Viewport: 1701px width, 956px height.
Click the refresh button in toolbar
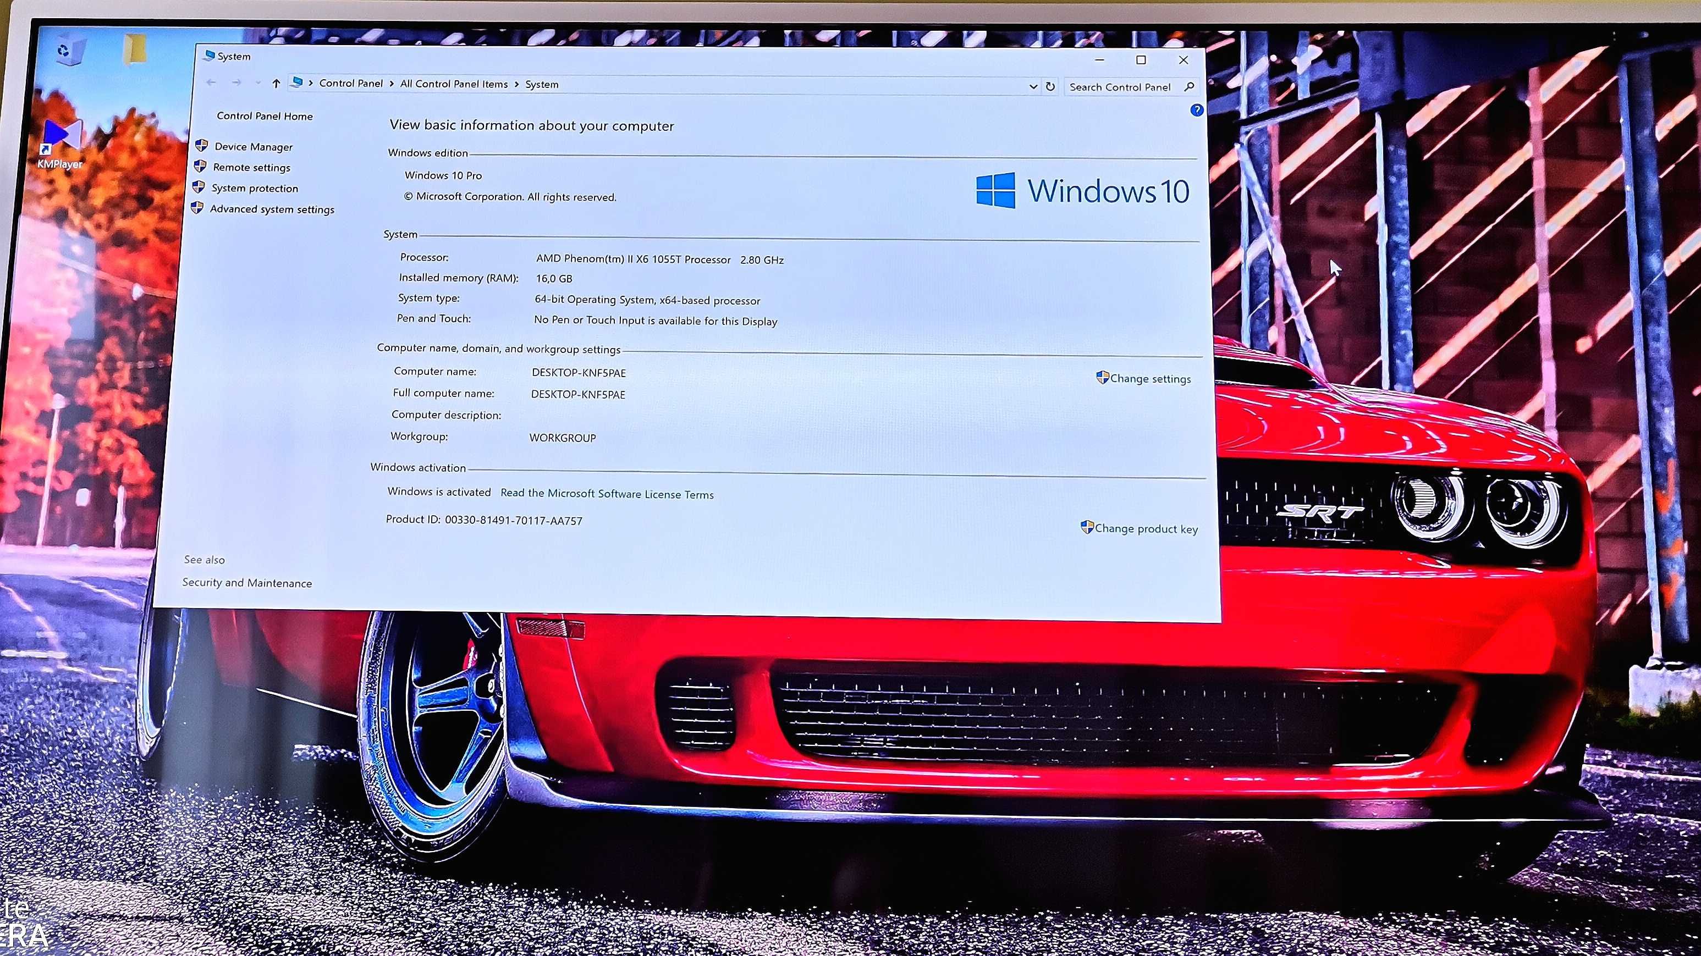click(x=1050, y=85)
